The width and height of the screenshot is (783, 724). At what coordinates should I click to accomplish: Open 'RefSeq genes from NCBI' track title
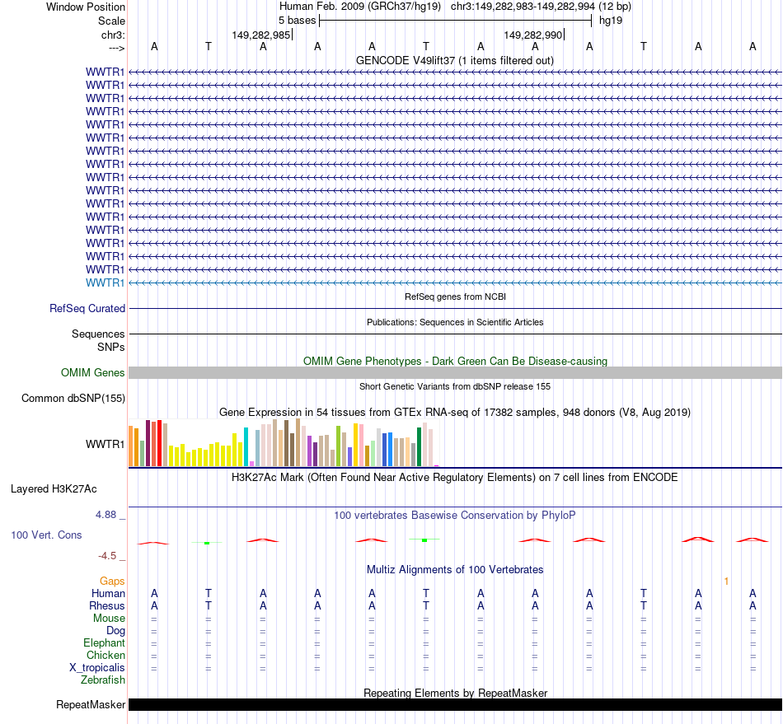[455, 297]
